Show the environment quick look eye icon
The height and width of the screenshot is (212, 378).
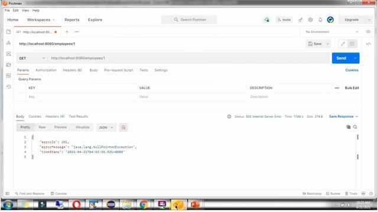368,32
